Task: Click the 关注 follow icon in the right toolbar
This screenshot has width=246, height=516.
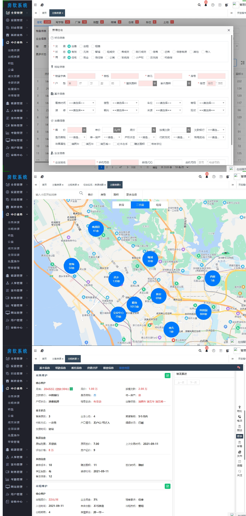Action: 239,471
